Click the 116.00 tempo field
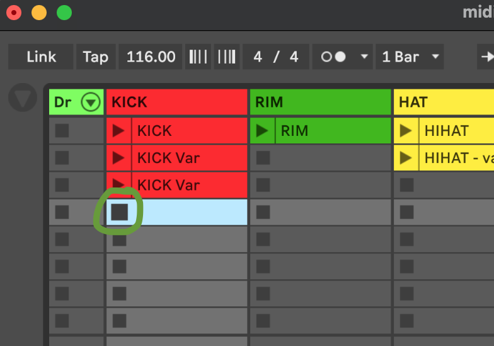This screenshot has width=494, height=346. pyautogui.click(x=151, y=57)
